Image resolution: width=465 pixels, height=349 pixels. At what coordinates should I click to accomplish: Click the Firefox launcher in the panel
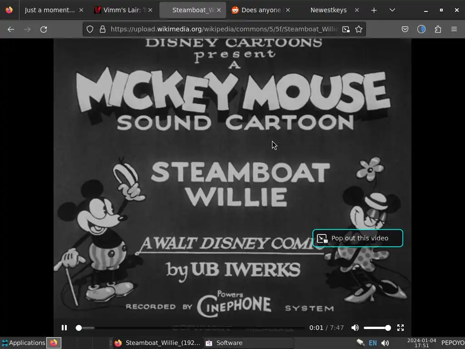[x=54, y=343]
